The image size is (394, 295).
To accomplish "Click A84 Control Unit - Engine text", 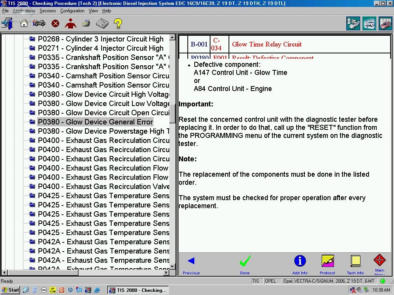I will (233, 89).
